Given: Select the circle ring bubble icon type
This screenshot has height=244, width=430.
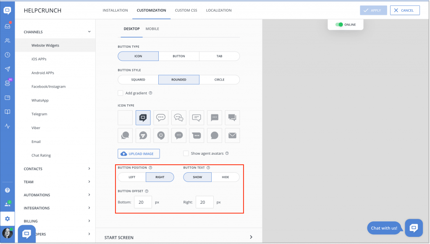Looking at the screenshot, I should pyautogui.click(x=161, y=135).
